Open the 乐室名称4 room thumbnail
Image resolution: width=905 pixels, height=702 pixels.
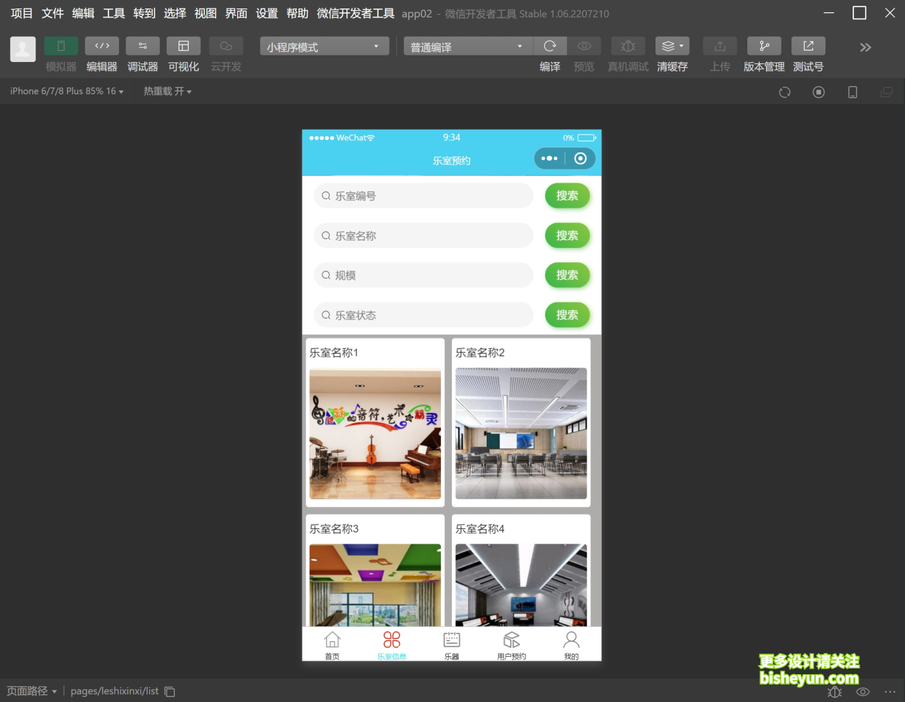tap(521, 585)
